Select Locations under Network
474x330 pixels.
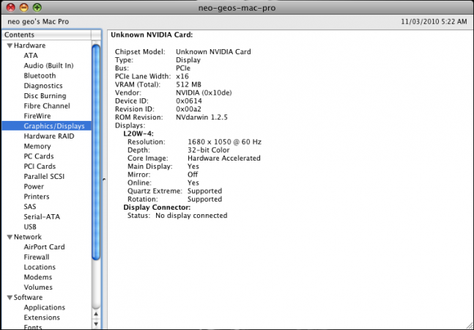(40, 268)
